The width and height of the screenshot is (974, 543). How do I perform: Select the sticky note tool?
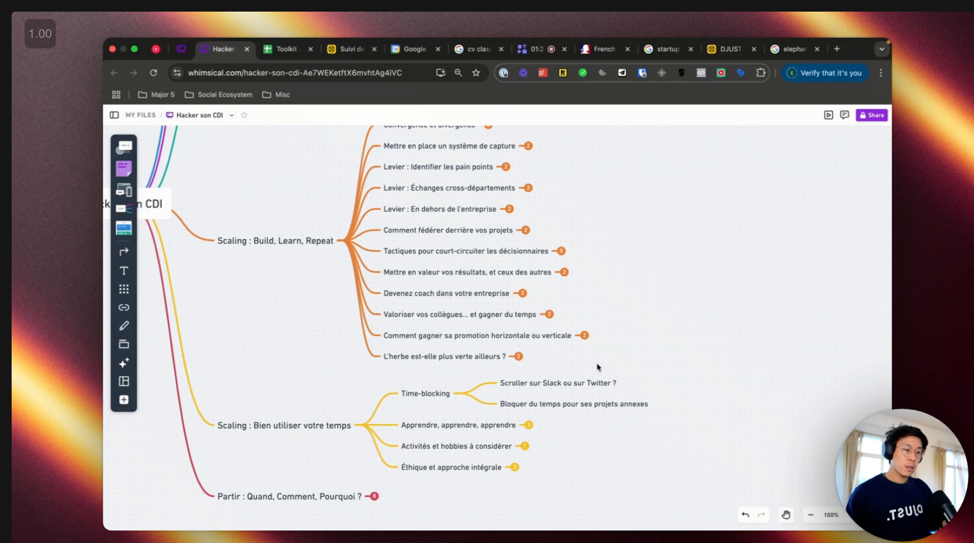pos(124,169)
